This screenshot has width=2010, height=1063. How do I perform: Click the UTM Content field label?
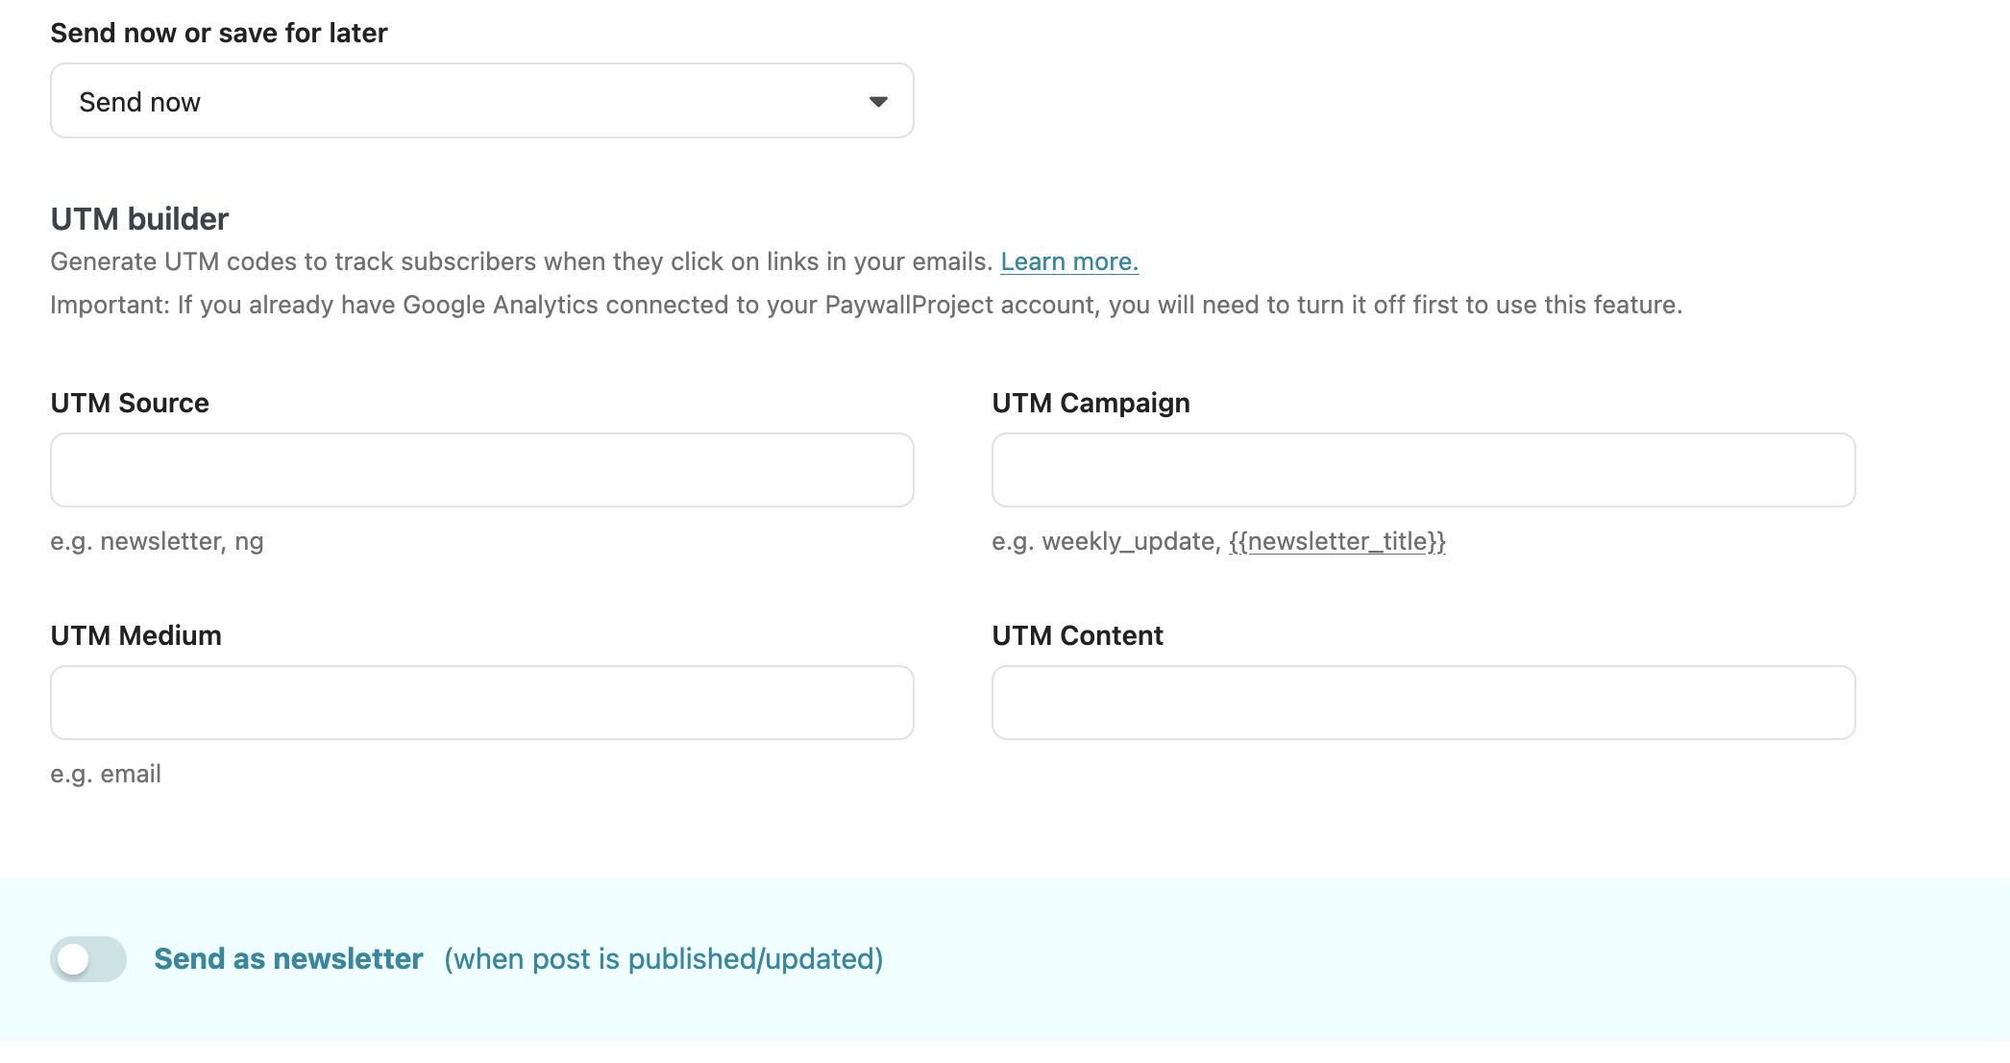(x=1077, y=635)
